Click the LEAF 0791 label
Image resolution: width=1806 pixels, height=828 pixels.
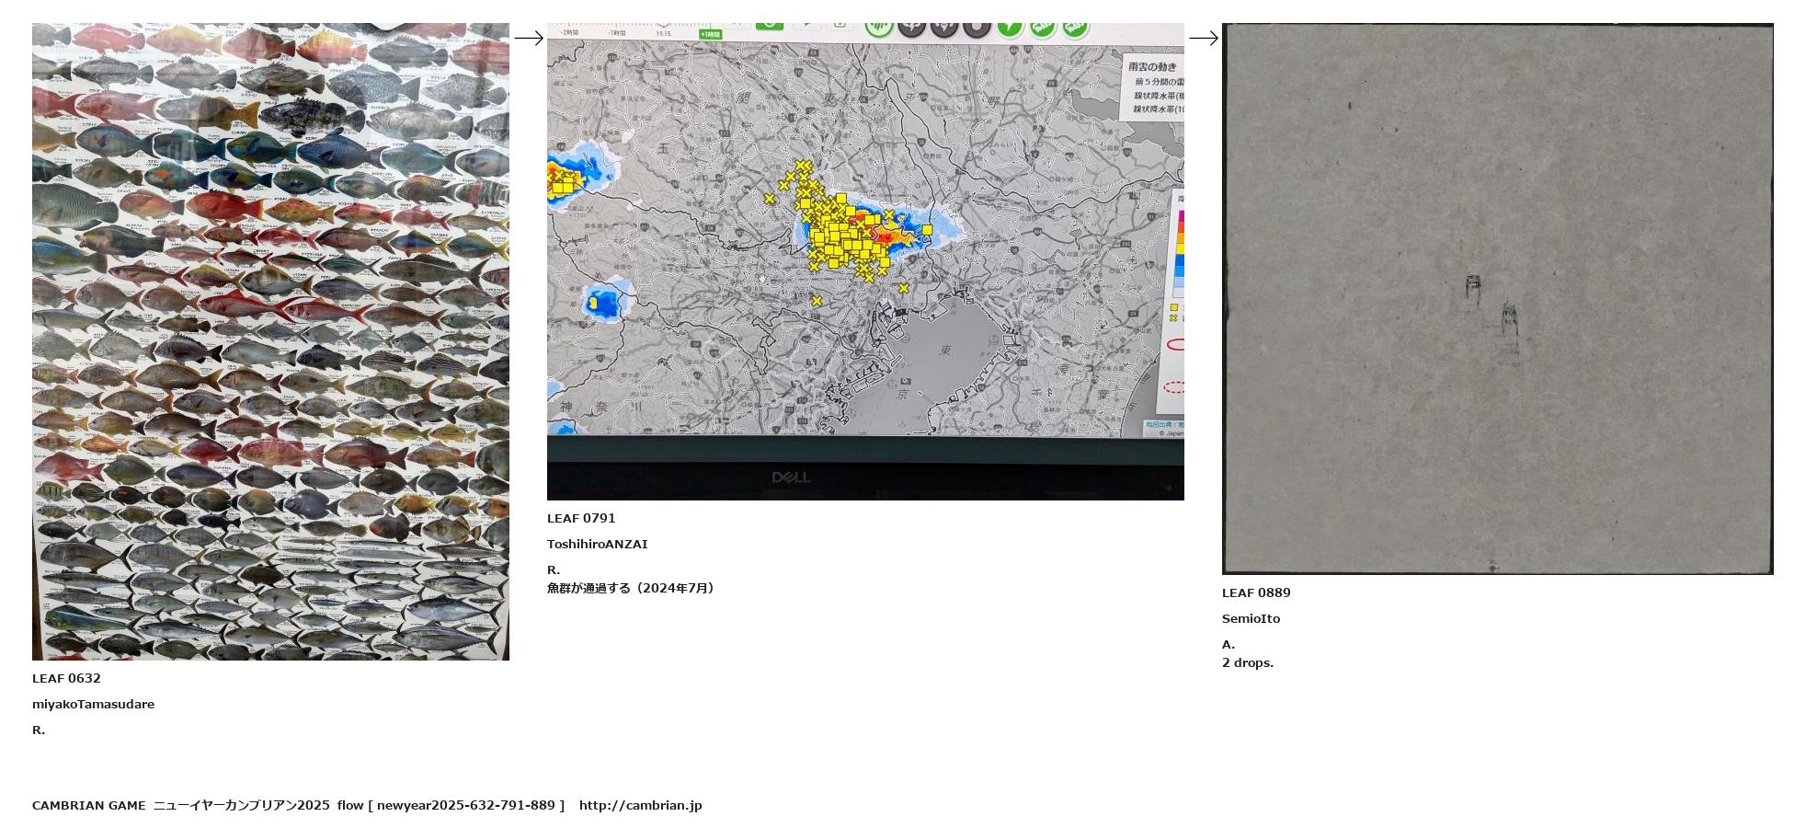pos(581,518)
